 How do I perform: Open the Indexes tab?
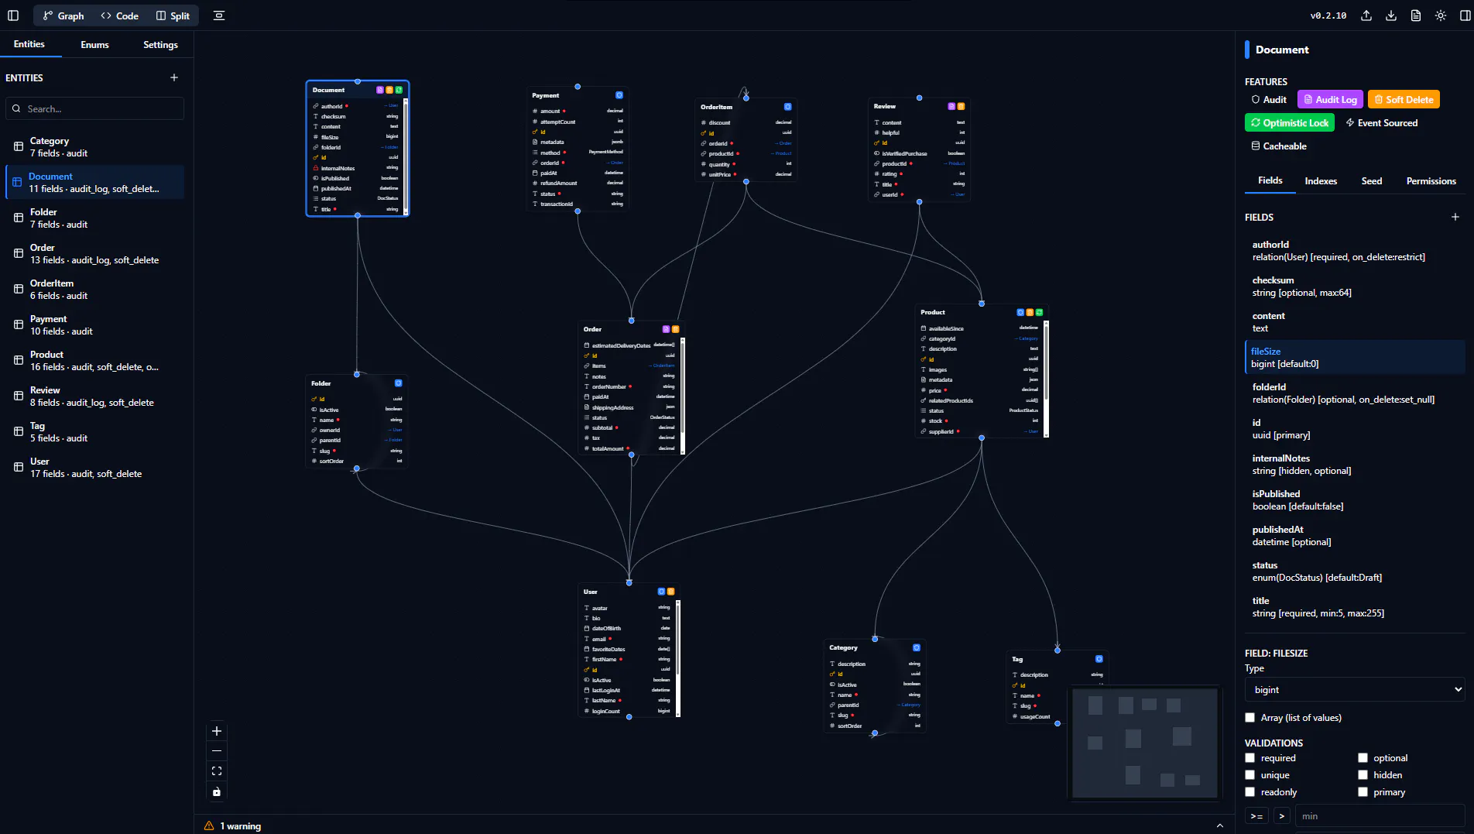(1321, 181)
